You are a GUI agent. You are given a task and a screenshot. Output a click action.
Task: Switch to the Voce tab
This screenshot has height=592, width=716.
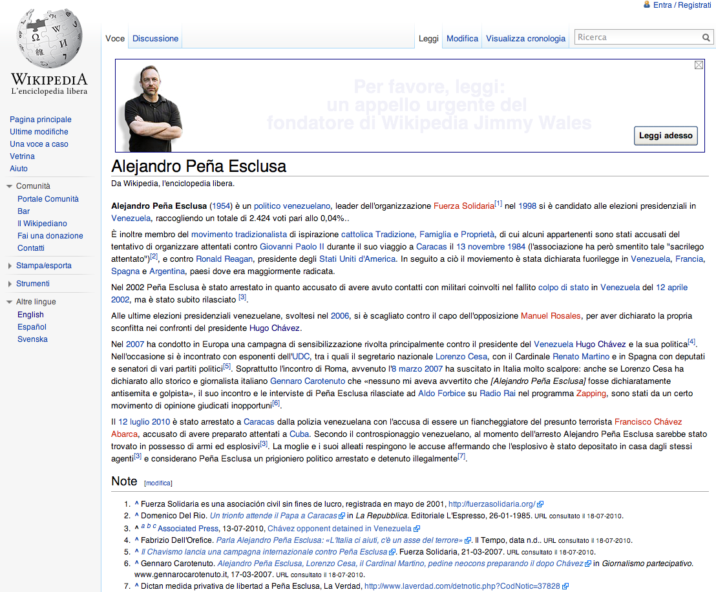115,39
